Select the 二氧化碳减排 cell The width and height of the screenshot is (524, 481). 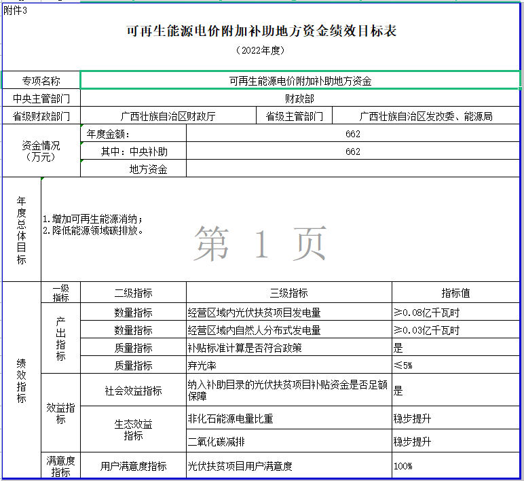coord(288,442)
